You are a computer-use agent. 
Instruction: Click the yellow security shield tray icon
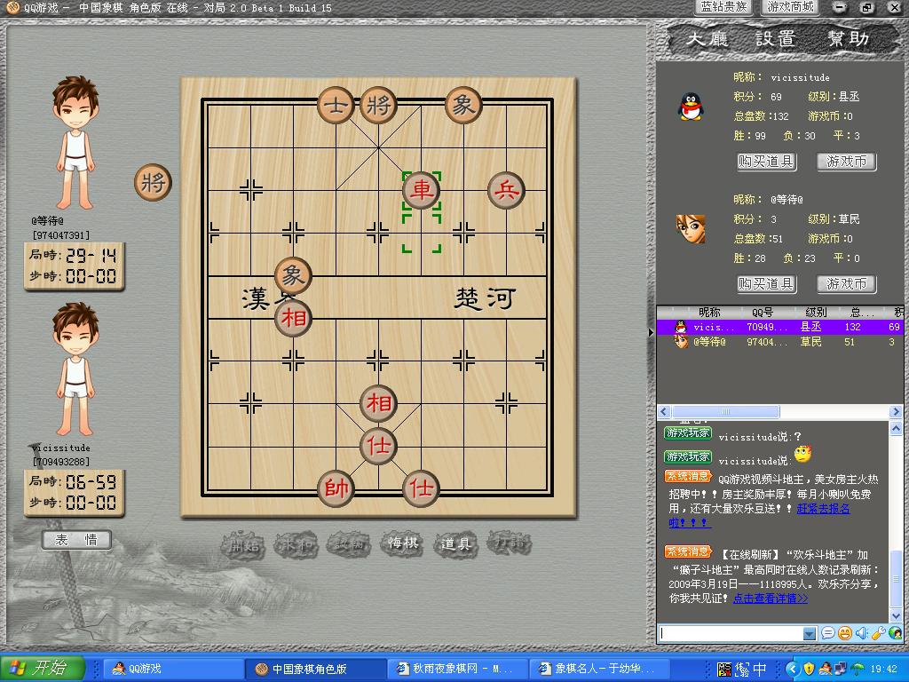tap(809, 669)
